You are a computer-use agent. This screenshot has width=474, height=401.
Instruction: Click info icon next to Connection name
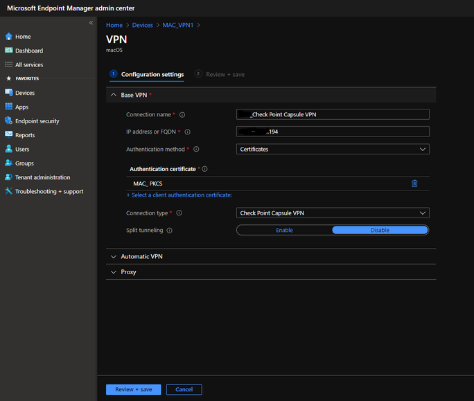182,115
